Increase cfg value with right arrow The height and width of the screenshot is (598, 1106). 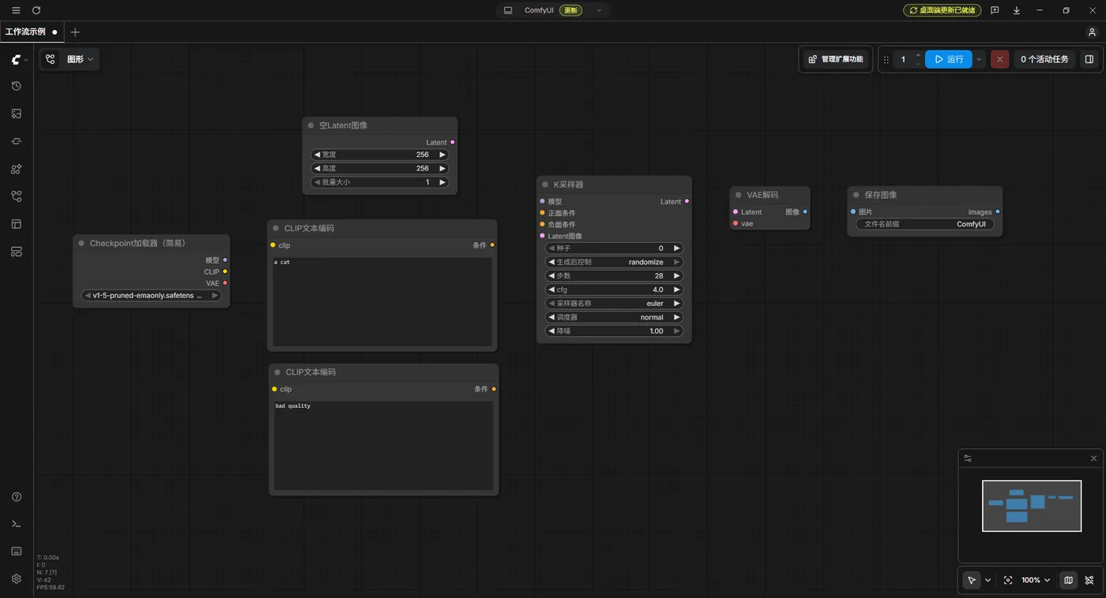(677, 290)
